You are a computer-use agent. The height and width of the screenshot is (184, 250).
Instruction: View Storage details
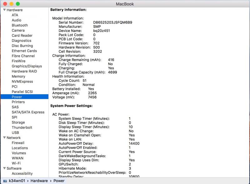tap(18, 122)
